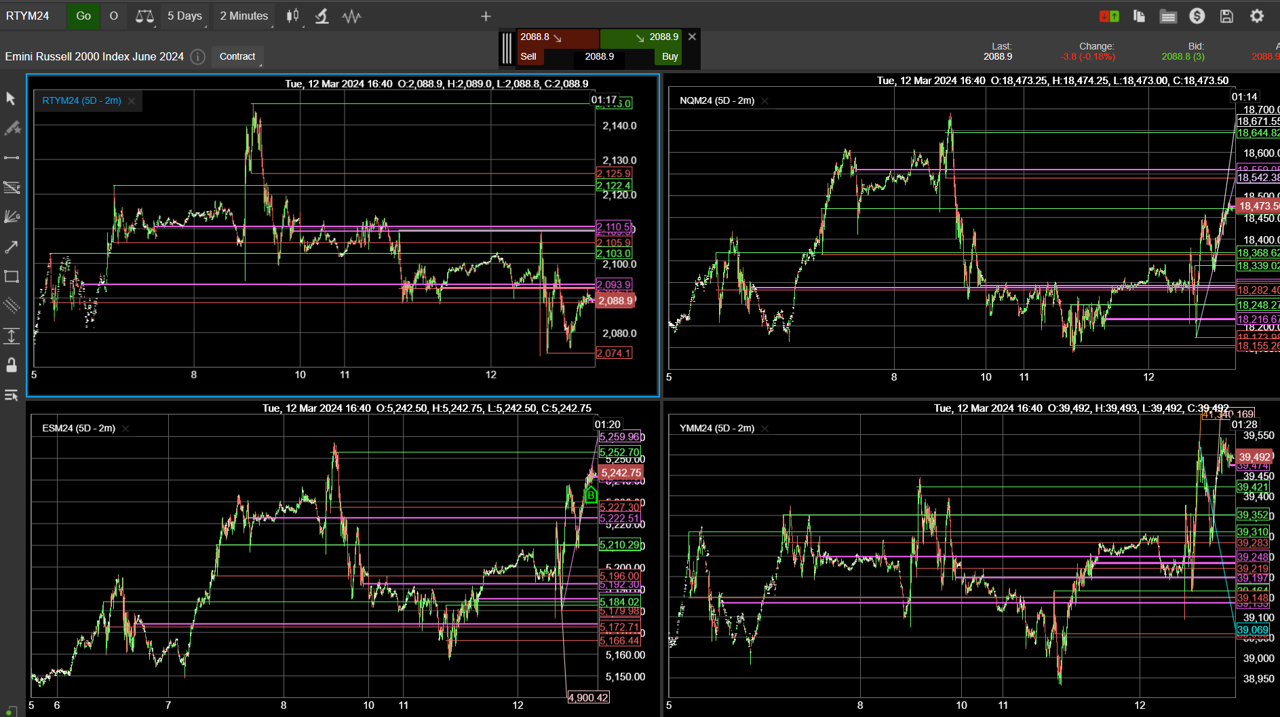
Task: Click the red Sell price box
Action: (558, 37)
